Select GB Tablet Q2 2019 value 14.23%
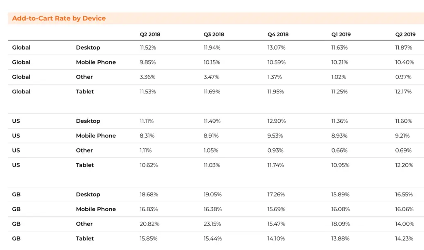 click(x=404, y=238)
